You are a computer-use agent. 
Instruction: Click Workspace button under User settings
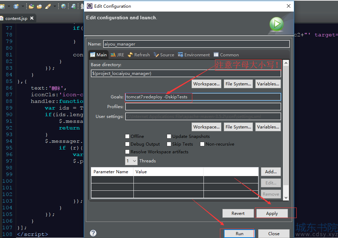(x=207, y=127)
